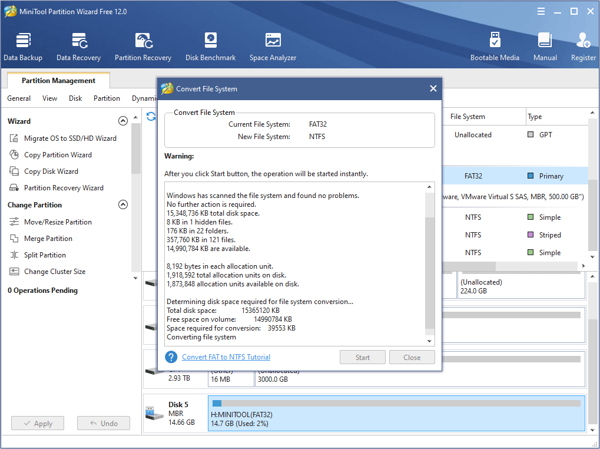Click the Unallocated GPT row

coord(515,134)
